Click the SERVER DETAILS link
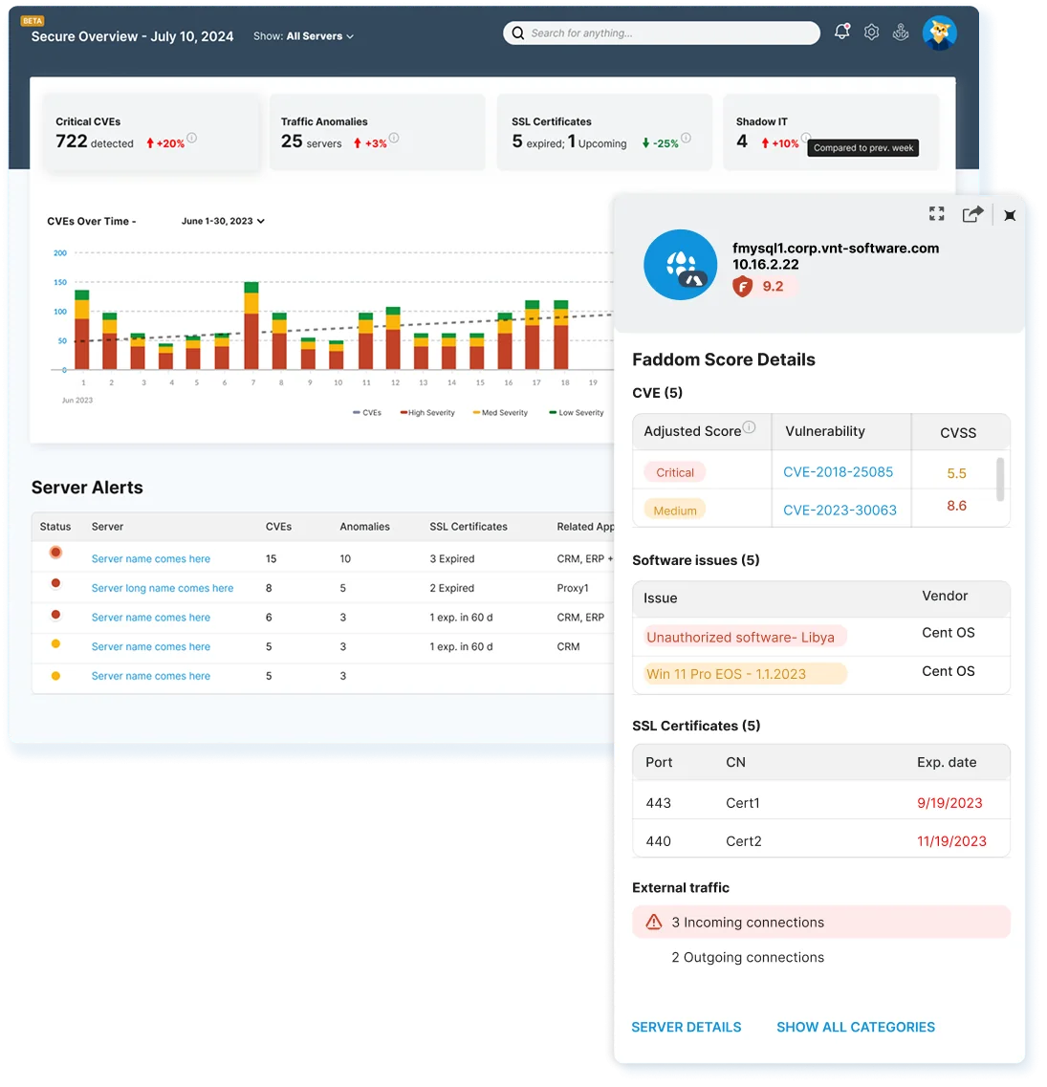Image resolution: width=1047 pixels, height=1087 pixels. tap(686, 1027)
